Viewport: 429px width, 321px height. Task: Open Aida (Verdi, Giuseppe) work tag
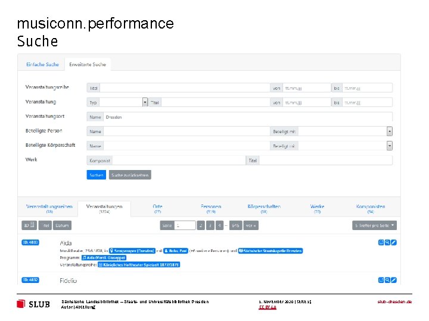pos(104,257)
